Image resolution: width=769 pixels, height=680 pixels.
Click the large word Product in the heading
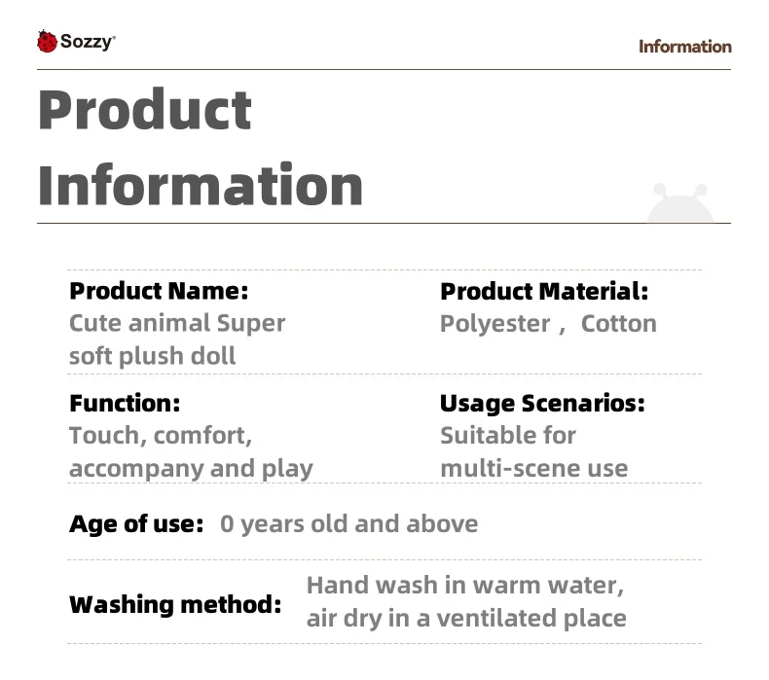145,110
